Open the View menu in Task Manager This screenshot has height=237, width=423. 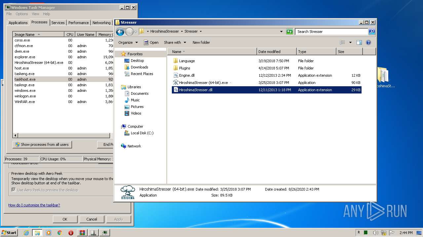[35, 14]
